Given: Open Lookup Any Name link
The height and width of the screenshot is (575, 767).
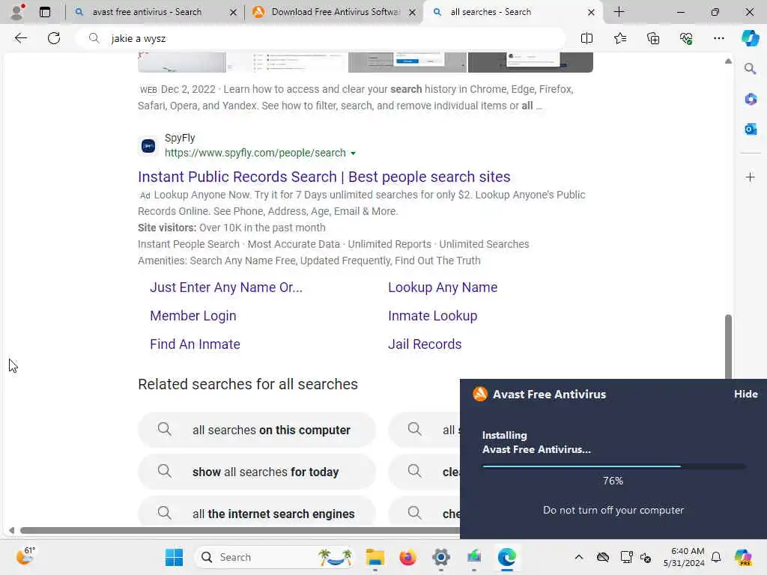Looking at the screenshot, I should [x=443, y=287].
